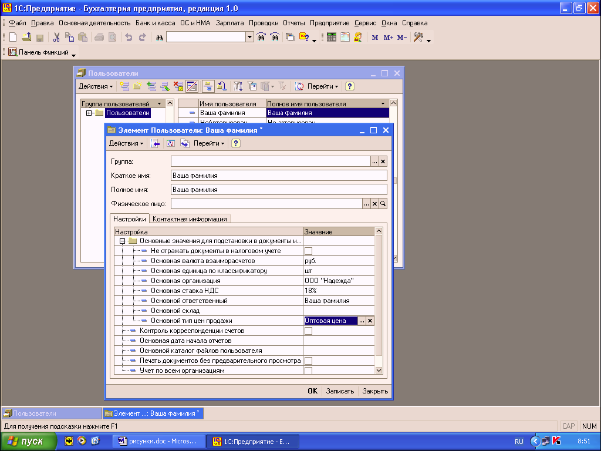
Task: Click into the Краткое имя input field
Action: point(279,176)
